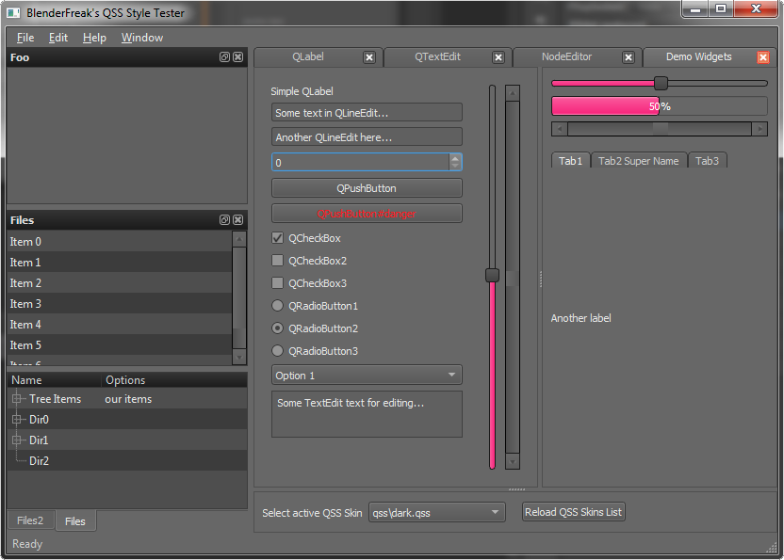Select Item 3 in Files list
The height and width of the screenshot is (560, 784).
120,304
